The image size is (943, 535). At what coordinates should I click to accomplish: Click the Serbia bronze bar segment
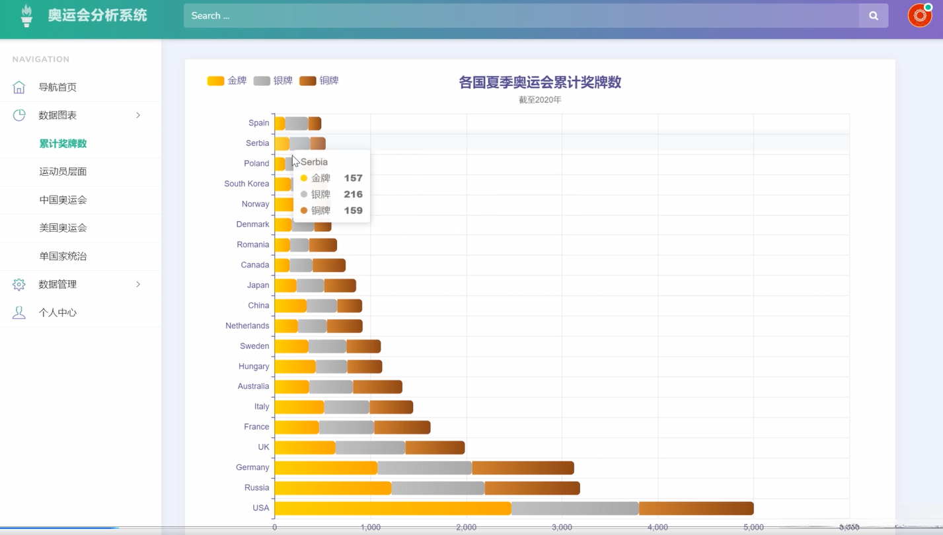click(318, 143)
